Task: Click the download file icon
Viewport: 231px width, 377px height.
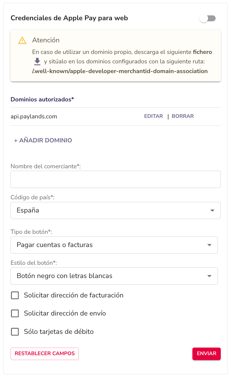Action: (x=37, y=61)
